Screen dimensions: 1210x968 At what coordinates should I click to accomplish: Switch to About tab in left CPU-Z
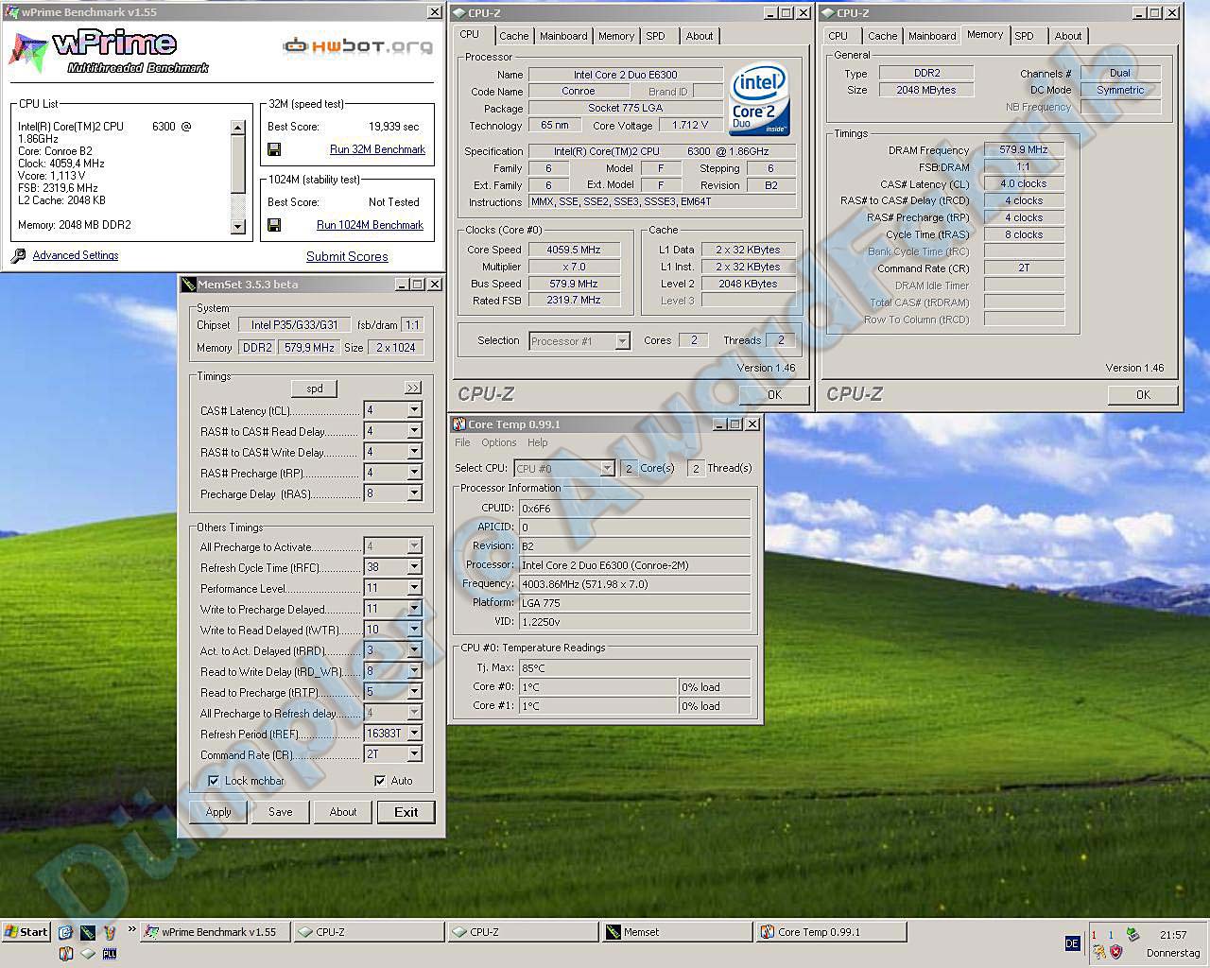[700, 36]
